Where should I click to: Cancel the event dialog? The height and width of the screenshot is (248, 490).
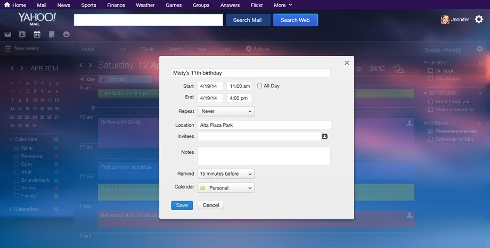pos(211,205)
